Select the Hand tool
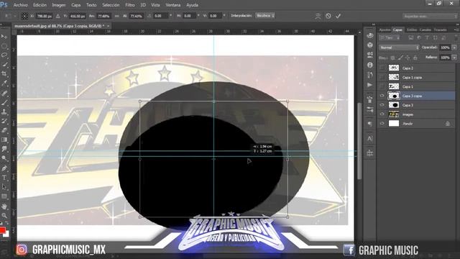The height and width of the screenshot is (259, 460). click(x=4, y=206)
